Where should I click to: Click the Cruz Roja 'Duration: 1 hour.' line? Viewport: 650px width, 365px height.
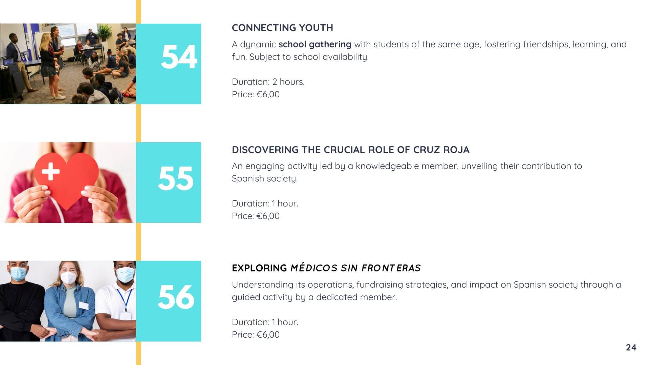(x=265, y=203)
